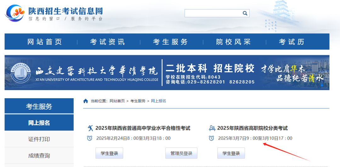Select 考生服务 in the top navigation

171,42
